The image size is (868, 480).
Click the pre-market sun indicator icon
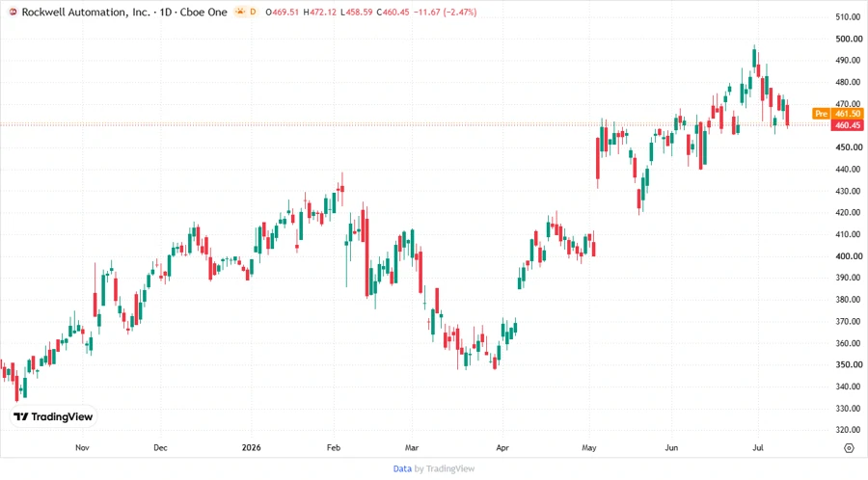pyautogui.click(x=240, y=12)
